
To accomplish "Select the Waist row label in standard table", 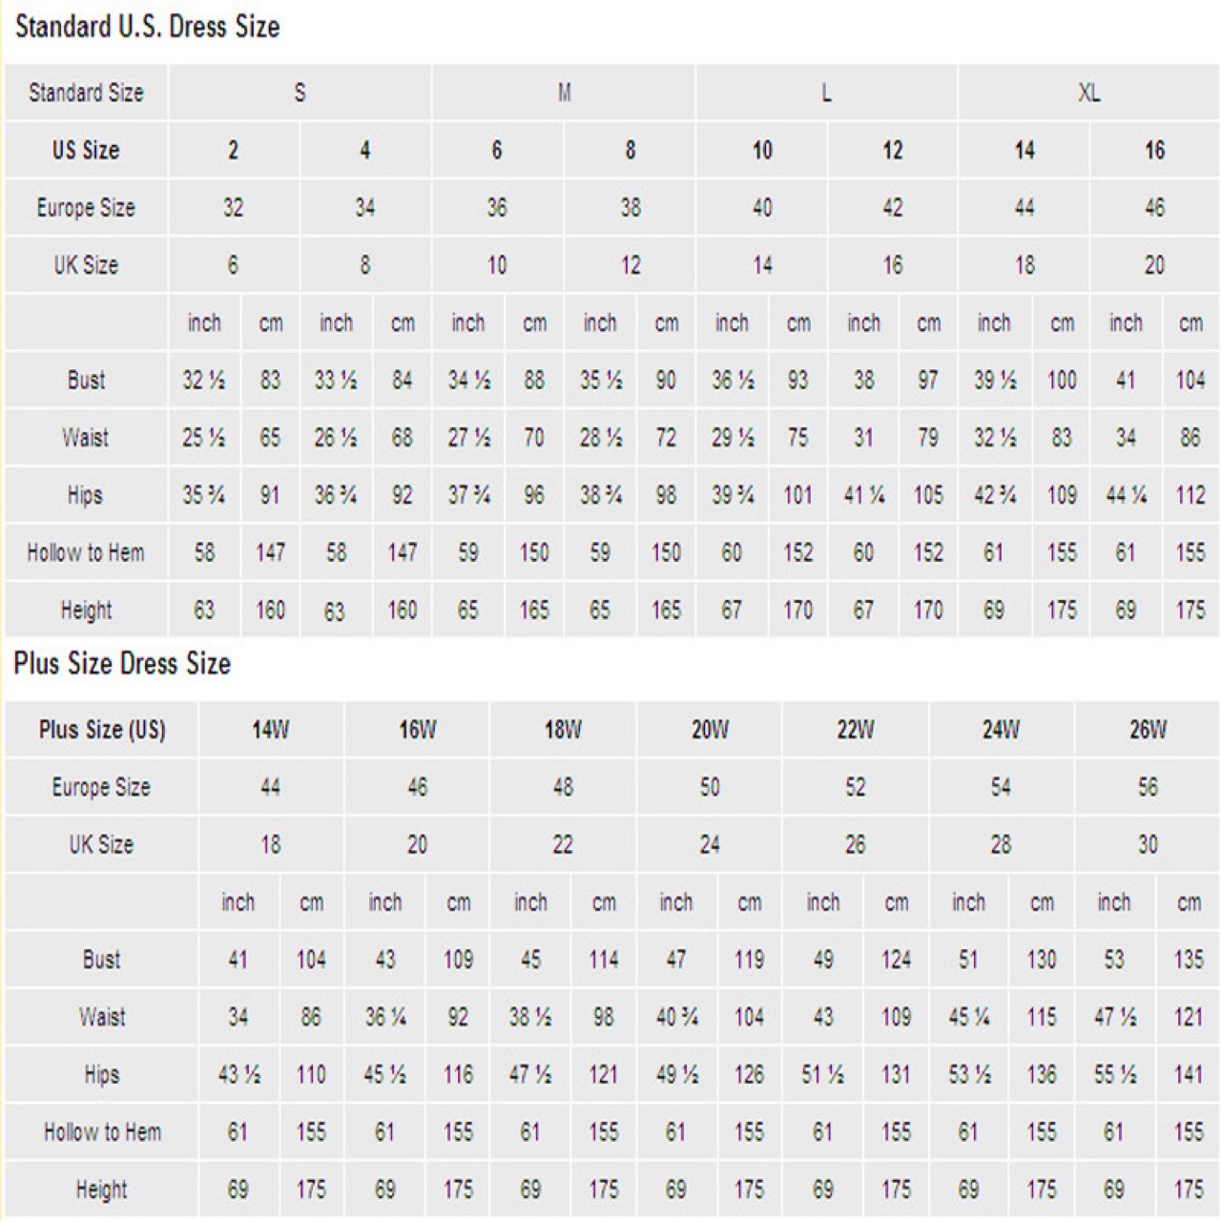I will point(86,438).
